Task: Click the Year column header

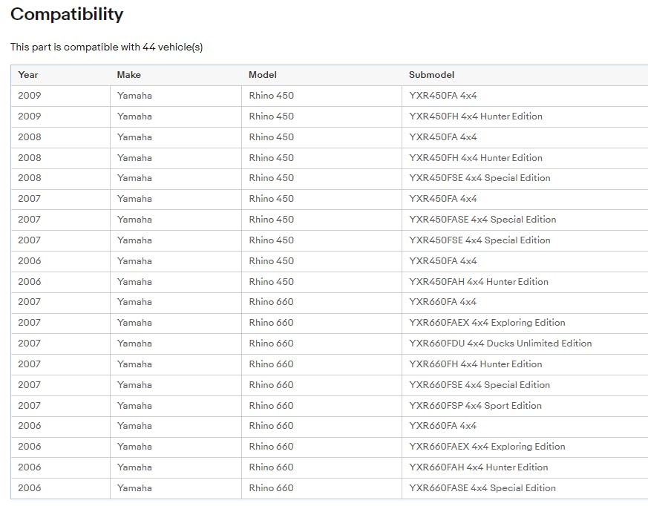Action: point(27,75)
